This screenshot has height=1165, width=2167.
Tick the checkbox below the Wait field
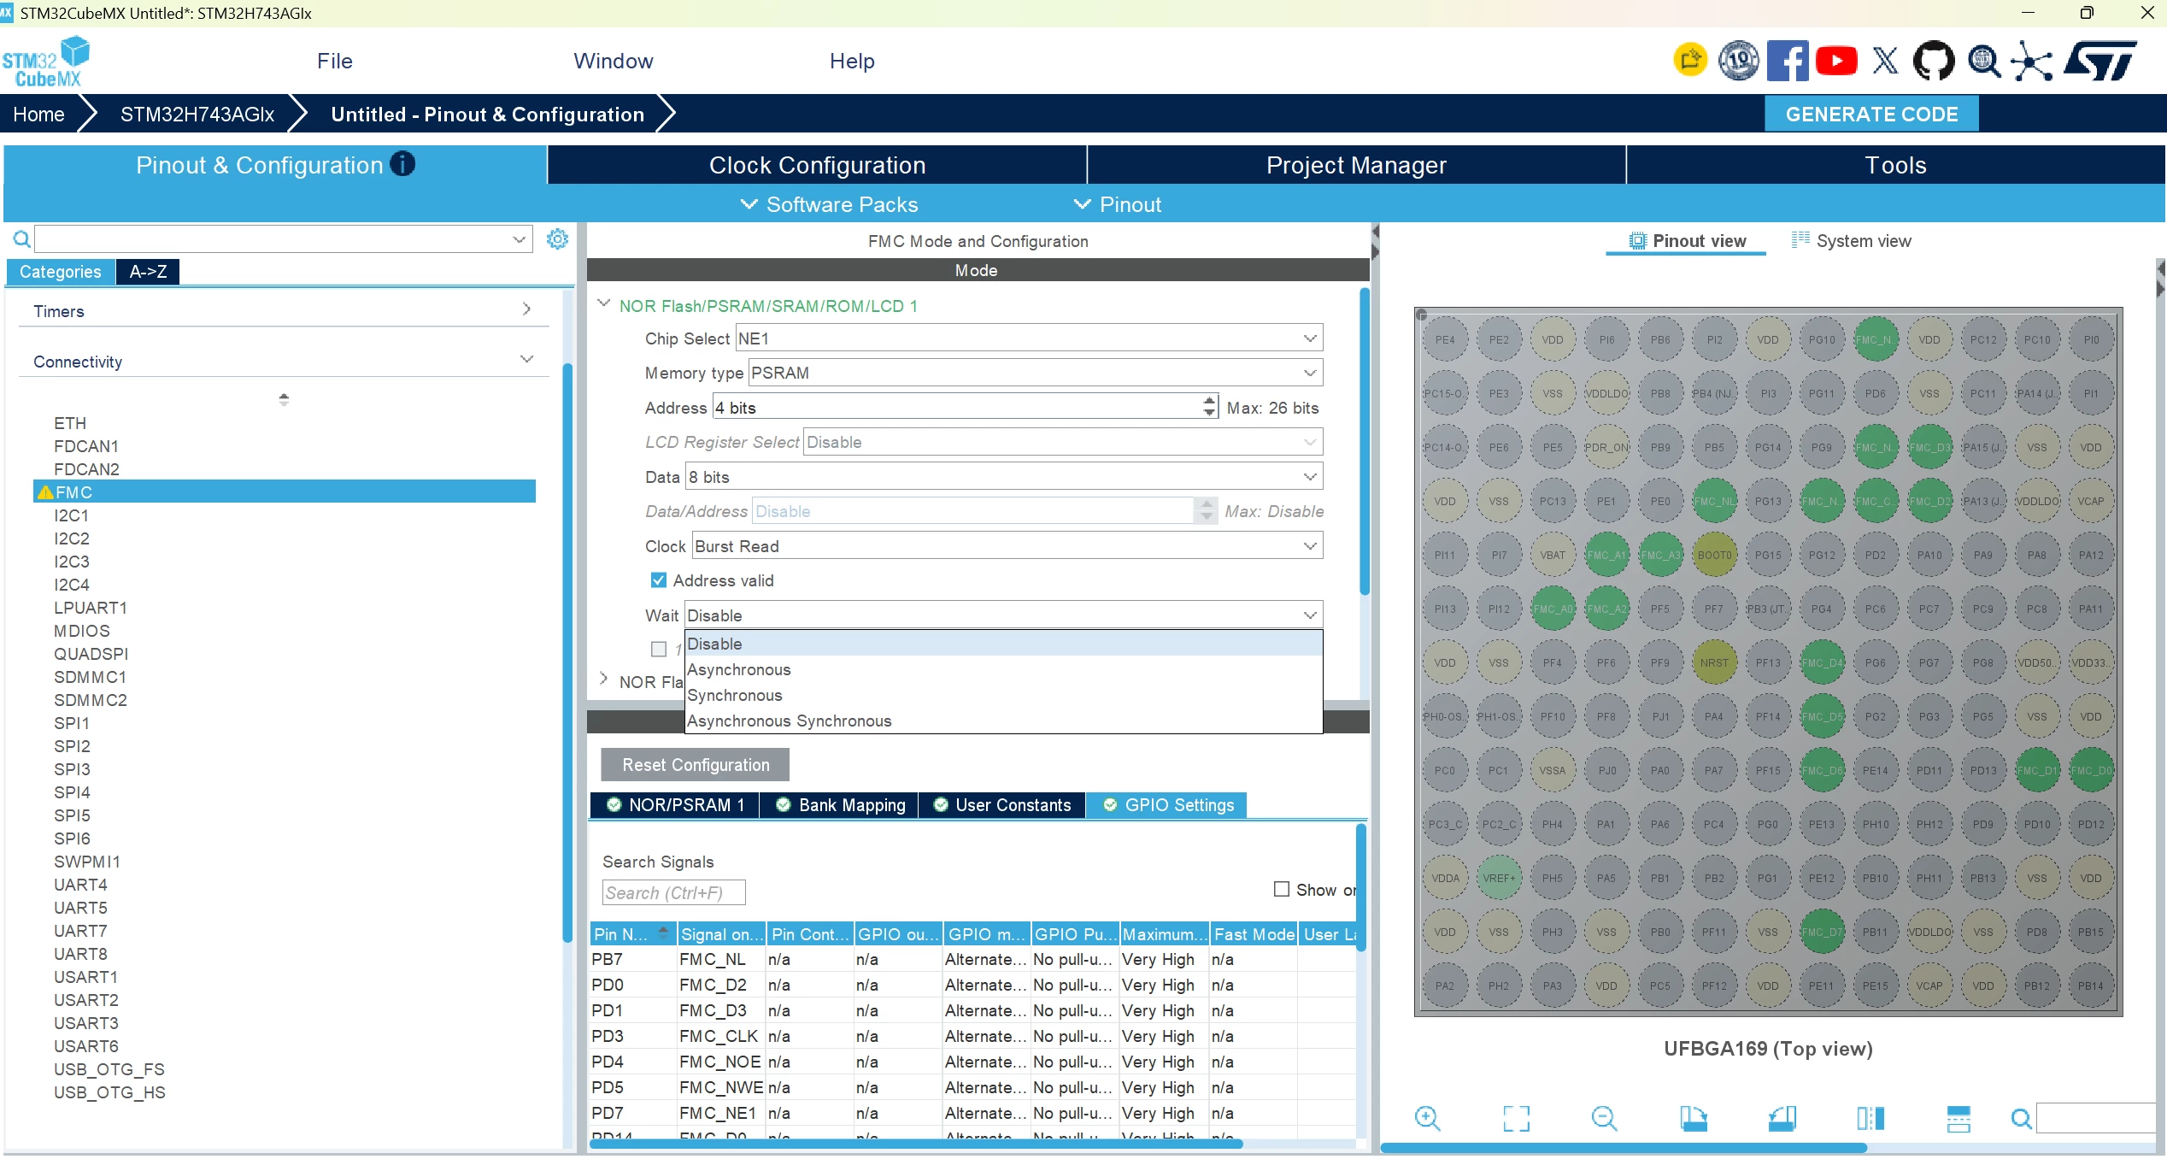[659, 649]
